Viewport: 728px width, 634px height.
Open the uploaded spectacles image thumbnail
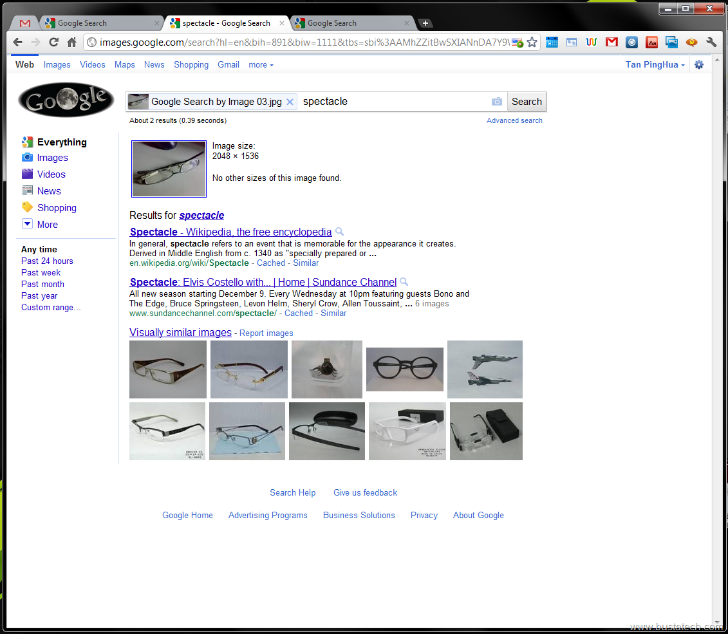tap(169, 169)
